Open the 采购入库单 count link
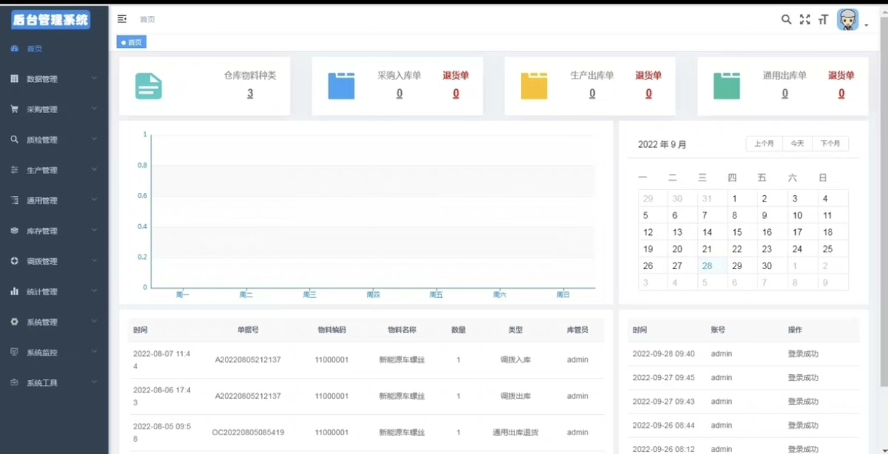Screen dimensions: 888x454 (x=400, y=94)
